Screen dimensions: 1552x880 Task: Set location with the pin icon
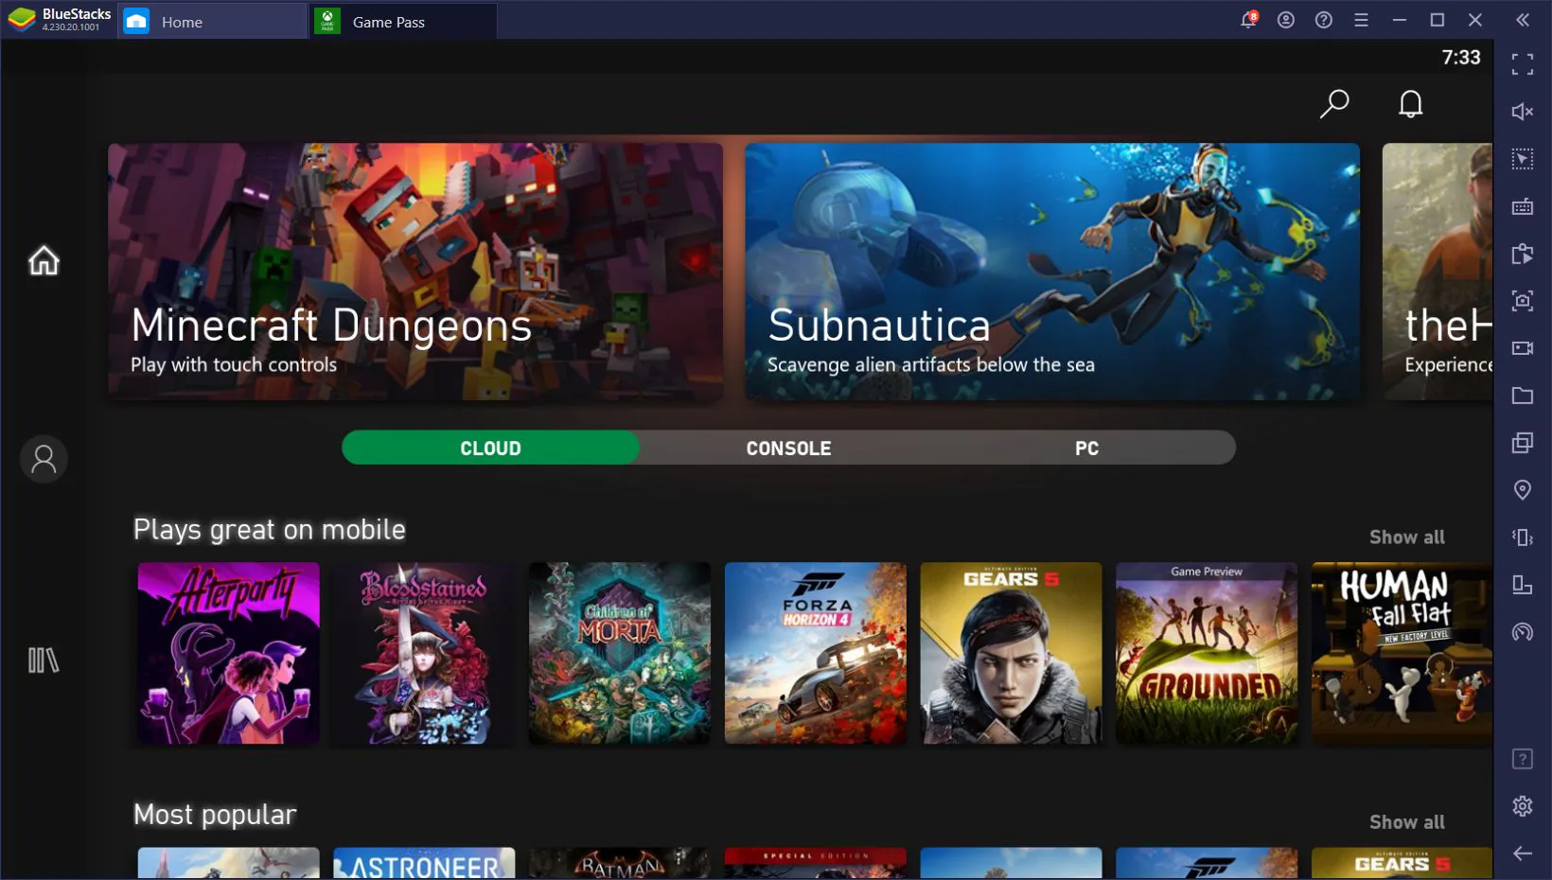(1522, 490)
